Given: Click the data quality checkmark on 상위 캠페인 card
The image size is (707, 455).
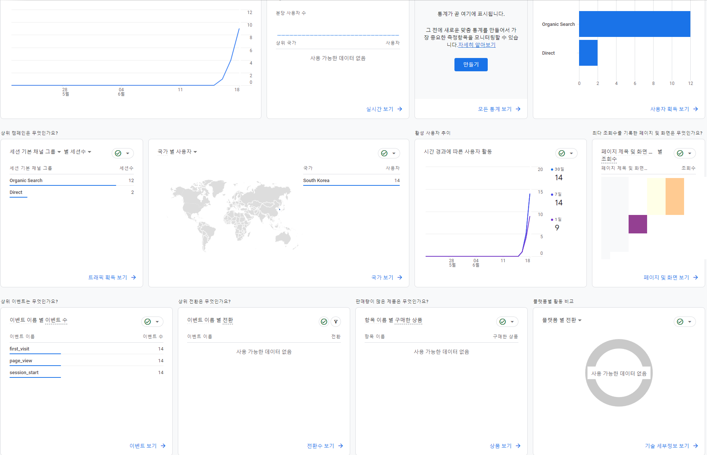Looking at the screenshot, I should coord(118,153).
